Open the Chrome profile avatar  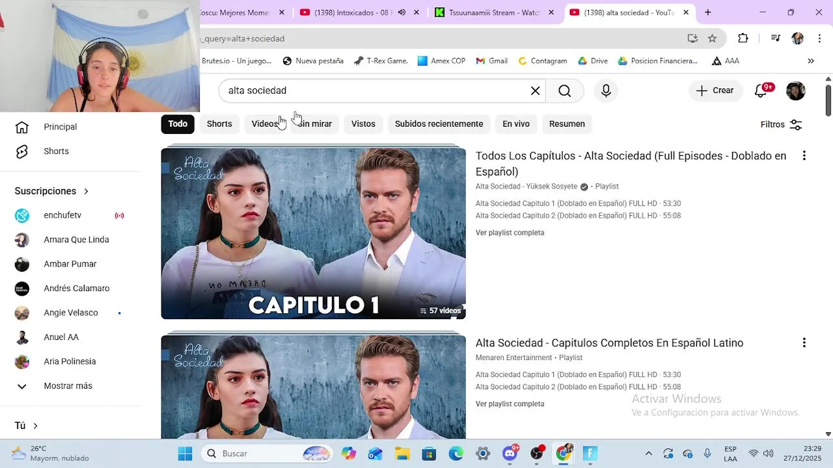point(797,38)
